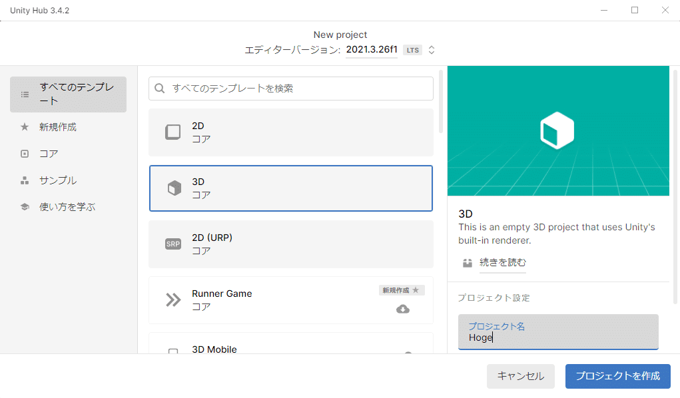680x398 pixels.
Task: Select the Runner Game template
Action: pos(291,300)
